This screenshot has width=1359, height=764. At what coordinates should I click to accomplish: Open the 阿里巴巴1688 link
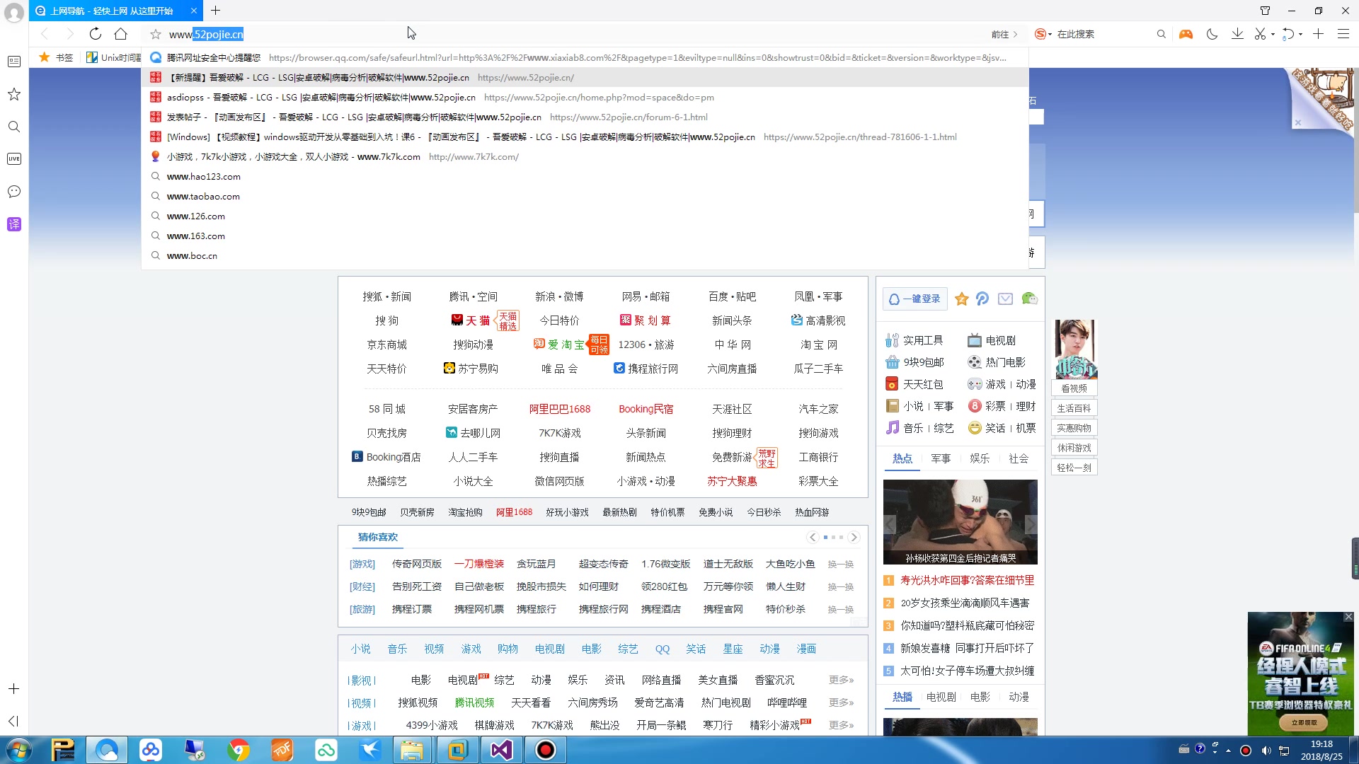coord(559,409)
